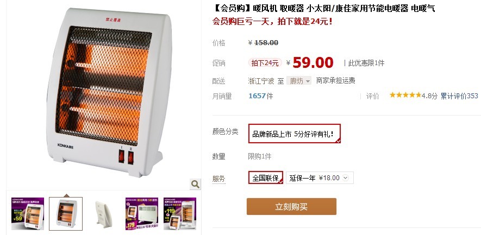Click the 拍下24元 promotion tag
The width and height of the screenshot is (481, 235).
pos(265,63)
